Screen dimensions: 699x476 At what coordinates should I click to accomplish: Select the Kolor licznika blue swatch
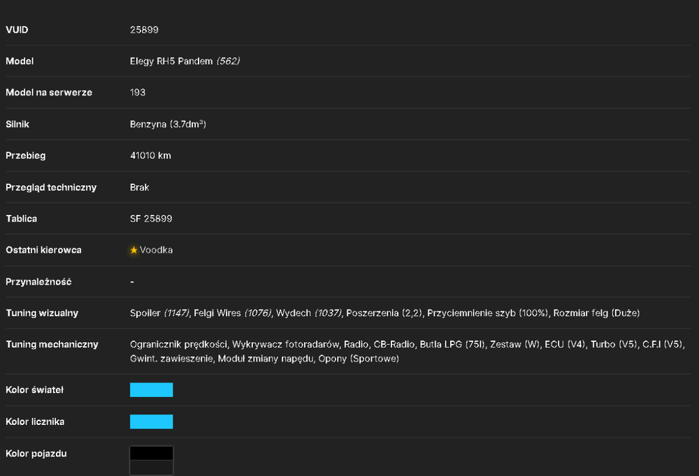point(152,422)
